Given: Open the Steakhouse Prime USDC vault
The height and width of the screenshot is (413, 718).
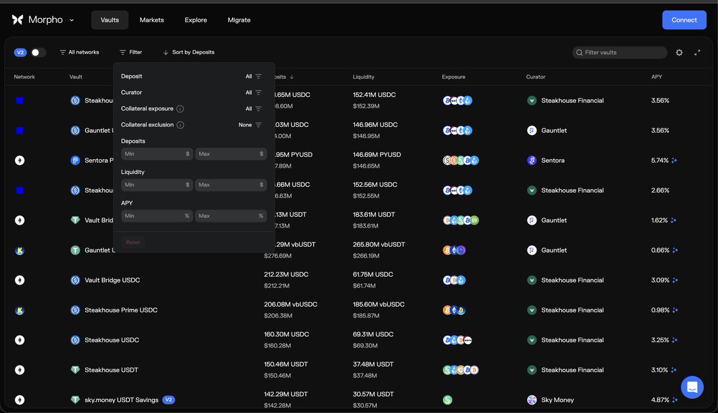Looking at the screenshot, I should pyautogui.click(x=121, y=310).
